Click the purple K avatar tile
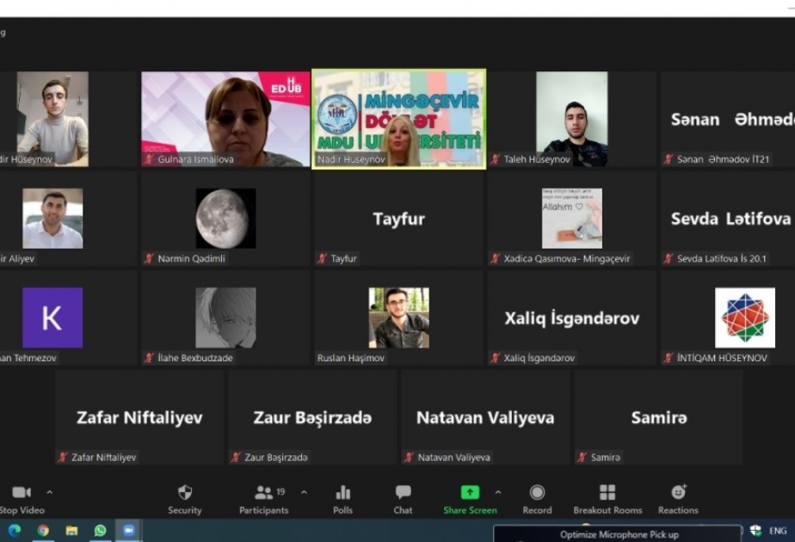795x542 pixels. [52, 318]
